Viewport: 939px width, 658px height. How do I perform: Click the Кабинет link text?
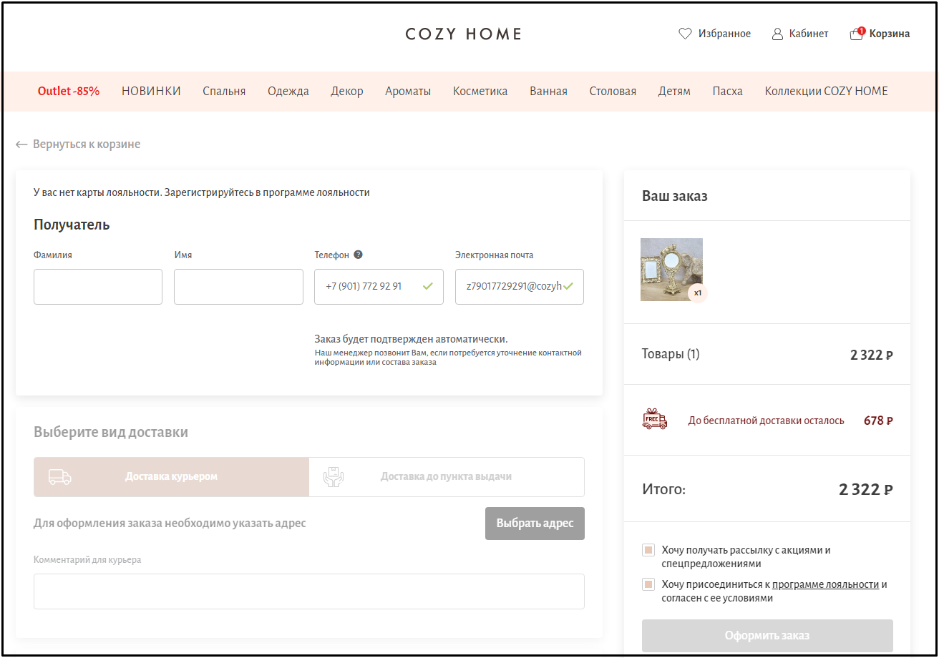click(809, 34)
